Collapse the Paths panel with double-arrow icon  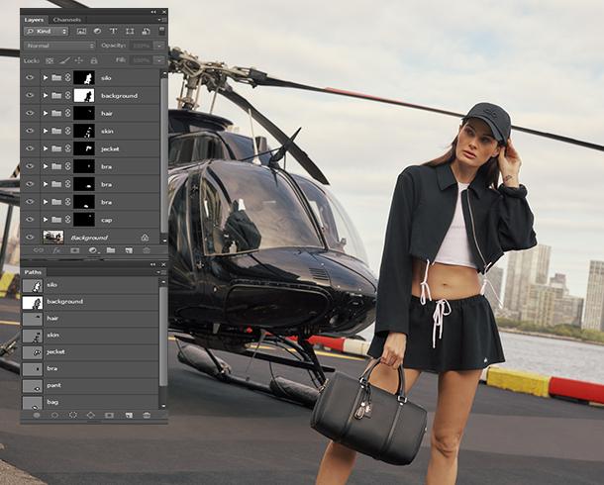pos(153,265)
